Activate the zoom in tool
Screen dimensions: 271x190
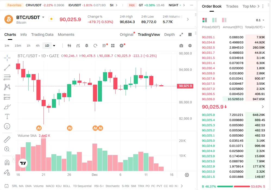coord(7,149)
